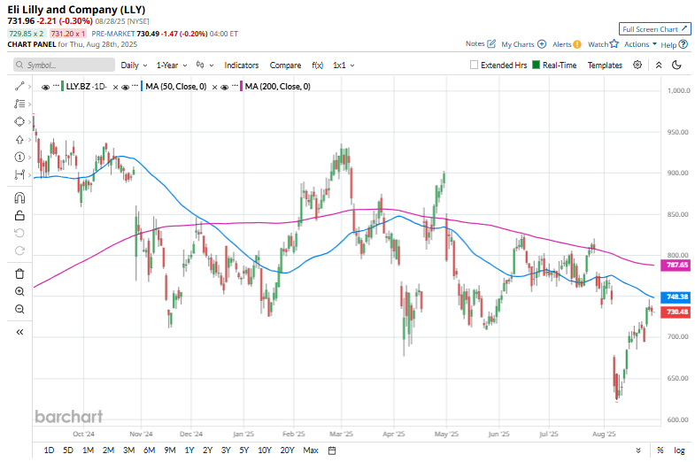Open LLY.BZ series options ellipsis

(x=56, y=86)
